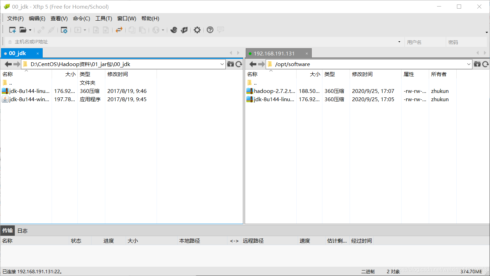The height and width of the screenshot is (276, 490).
Task: Click the grayed feedback speech bubble icon
Action: tap(221, 30)
